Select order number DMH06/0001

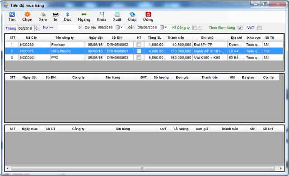tap(120, 51)
